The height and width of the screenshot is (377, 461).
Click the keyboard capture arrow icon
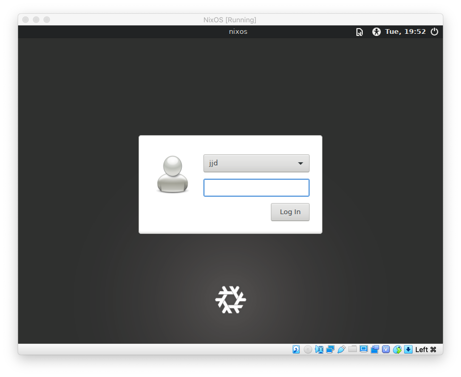point(408,349)
